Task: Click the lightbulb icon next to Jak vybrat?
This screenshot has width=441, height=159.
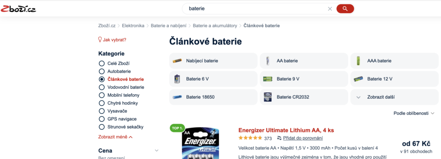Action: click(100, 40)
